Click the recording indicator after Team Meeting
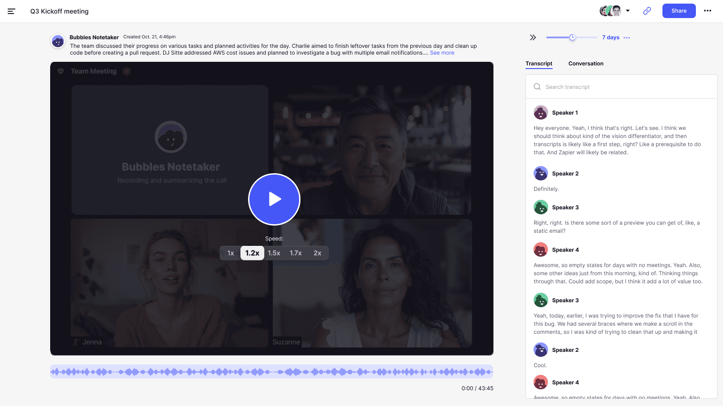Screen dimensions: 723x406 (127, 71)
